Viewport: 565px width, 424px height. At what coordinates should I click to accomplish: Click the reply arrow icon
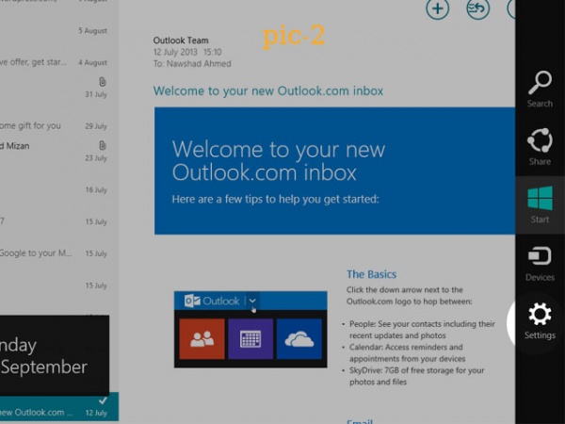pos(477,8)
